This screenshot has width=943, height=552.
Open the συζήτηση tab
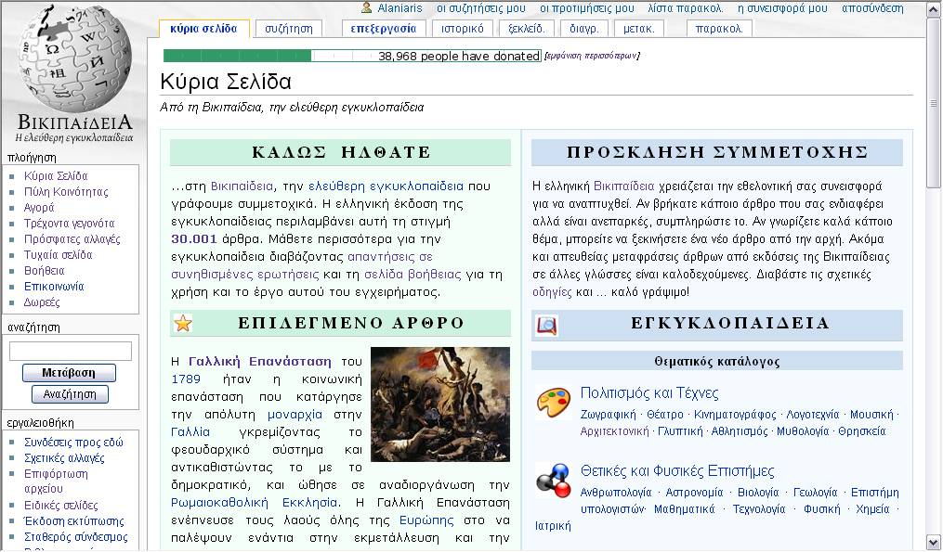click(289, 28)
